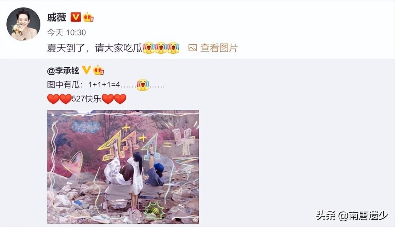Image resolution: width=395 pixels, height=227 pixels.
Task: Click the third emoji in 戚薇's post
Action: click(173, 48)
